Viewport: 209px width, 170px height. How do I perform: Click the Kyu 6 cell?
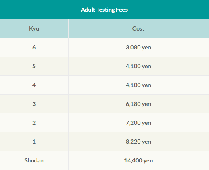[x=34, y=47]
